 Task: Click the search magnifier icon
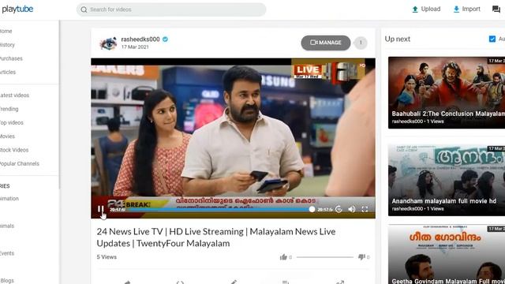84,9
